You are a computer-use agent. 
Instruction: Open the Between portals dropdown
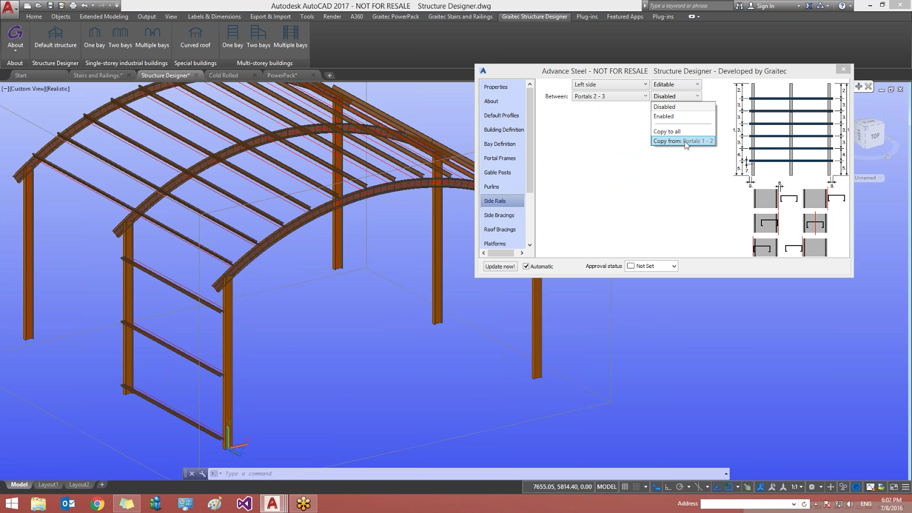(609, 96)
